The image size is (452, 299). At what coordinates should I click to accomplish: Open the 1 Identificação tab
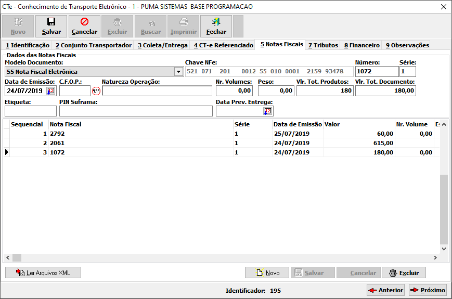(27, 45)
